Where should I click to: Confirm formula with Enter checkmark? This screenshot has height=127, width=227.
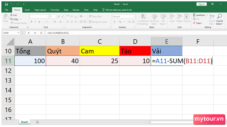35,33
